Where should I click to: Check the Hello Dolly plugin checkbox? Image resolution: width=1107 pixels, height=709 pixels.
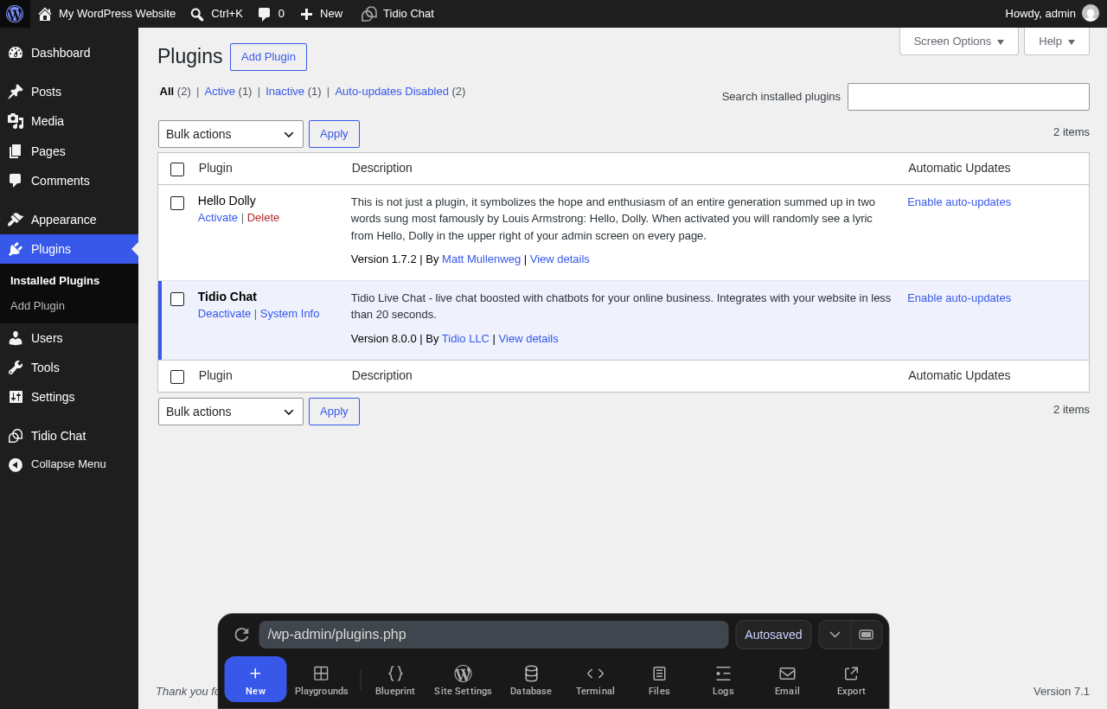[177, 203]
